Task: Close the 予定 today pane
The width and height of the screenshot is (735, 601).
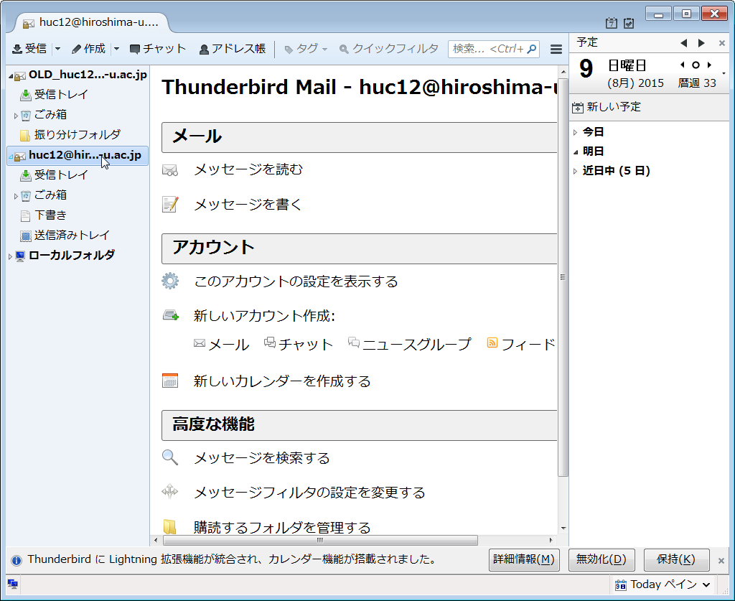Action: point(722,43)
